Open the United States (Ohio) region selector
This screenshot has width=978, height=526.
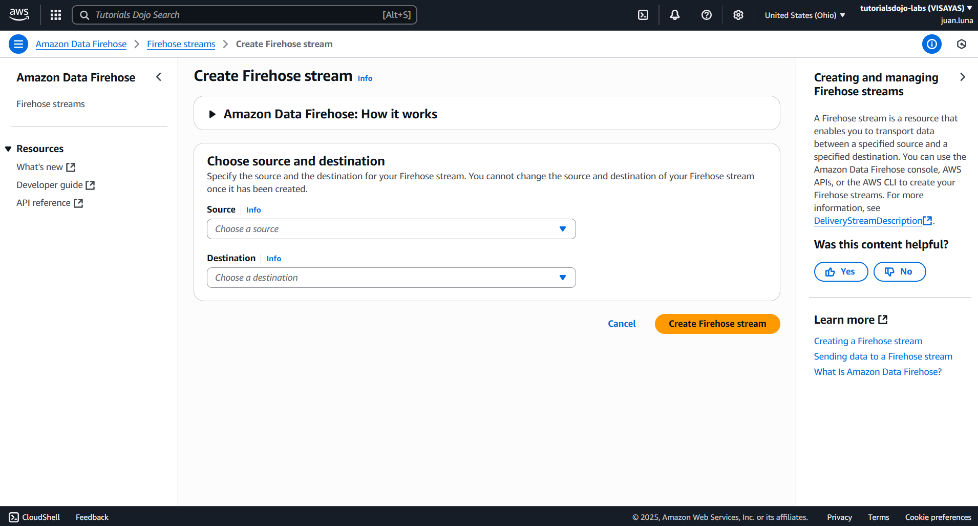[x=804, y=15]
